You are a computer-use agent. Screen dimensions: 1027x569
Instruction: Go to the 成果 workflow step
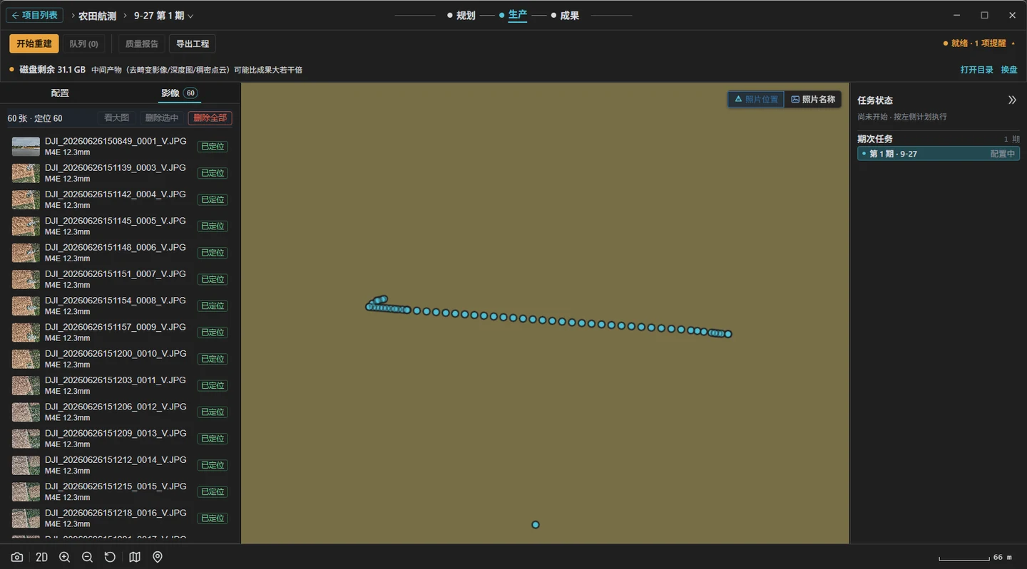click(565, 16)
